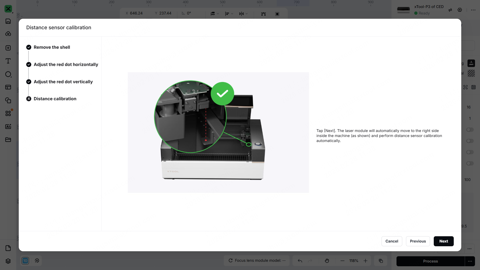This screenshot has height=270, width=480.
Task: Click the Distance sensor calibration dialog title
Action: point(59,27)
